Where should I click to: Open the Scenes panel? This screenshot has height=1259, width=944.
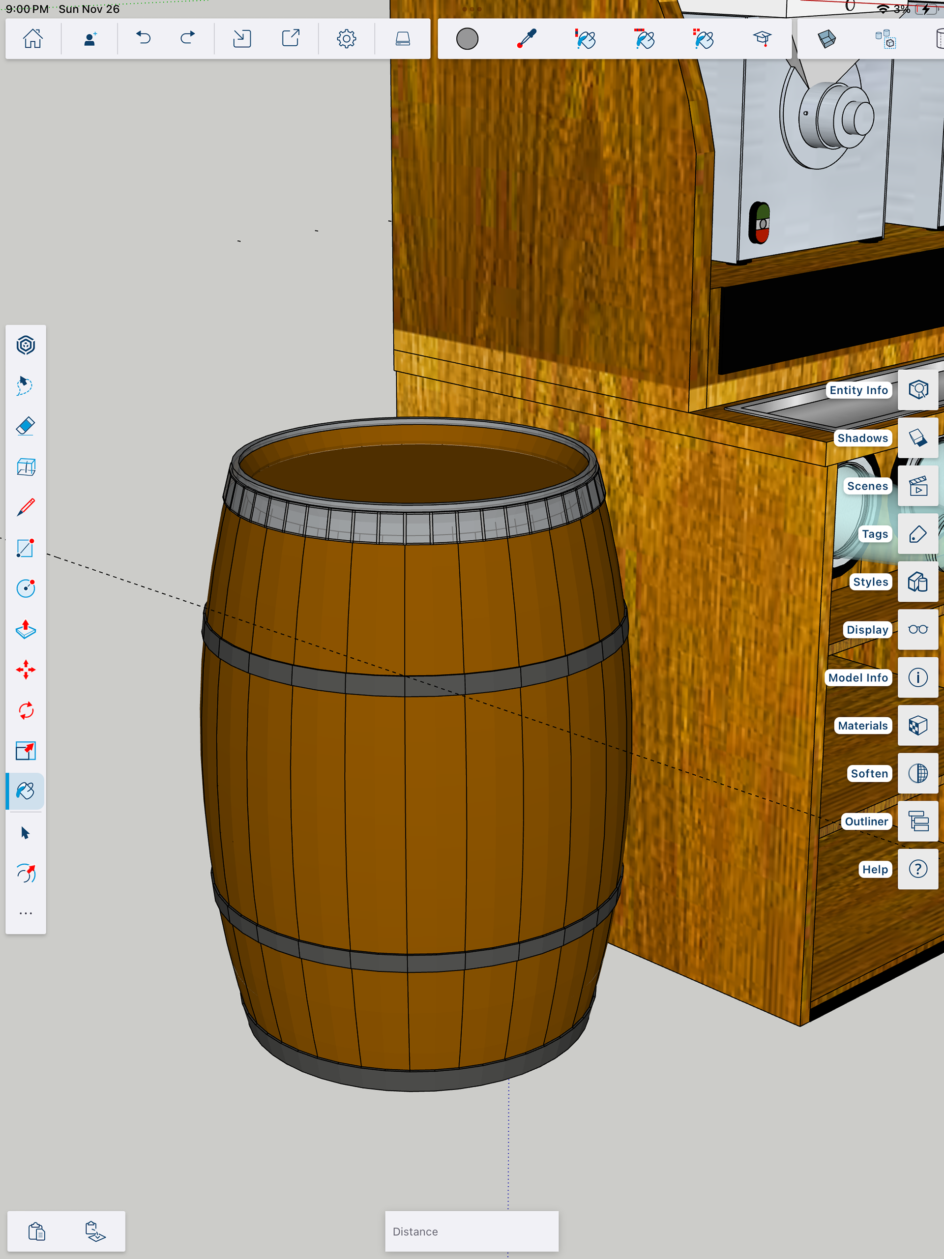coord(917,486)
